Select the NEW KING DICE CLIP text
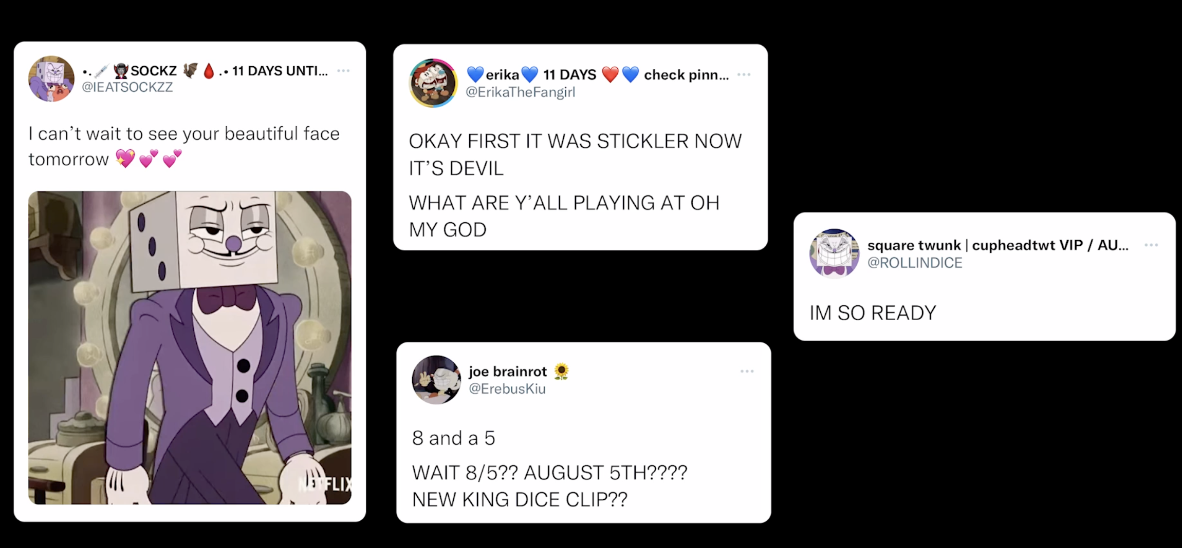 (x=520, y=499)
